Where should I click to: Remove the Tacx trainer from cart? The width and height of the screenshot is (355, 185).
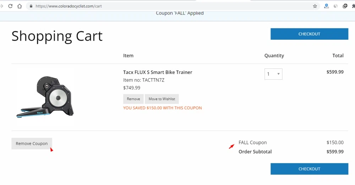[x=133, y=99]
